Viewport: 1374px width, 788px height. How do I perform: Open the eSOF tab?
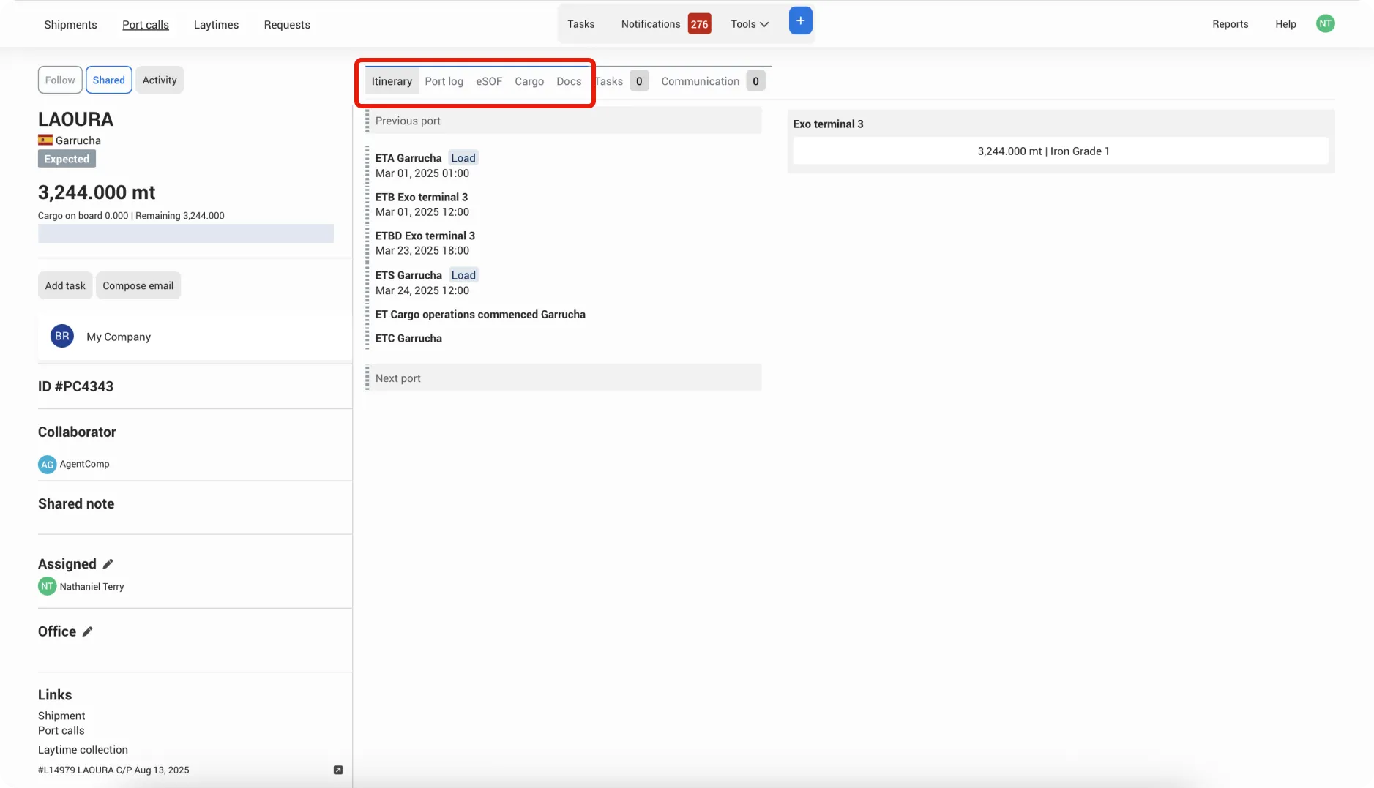coord(489,81)
